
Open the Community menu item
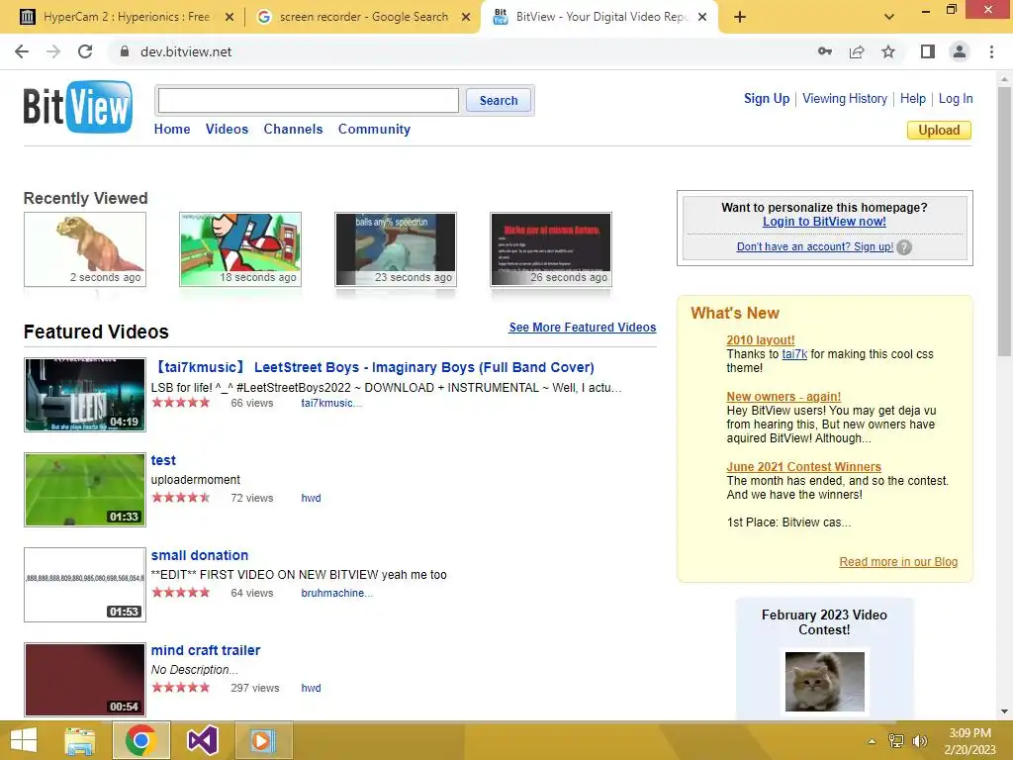[x=374, y=130]
